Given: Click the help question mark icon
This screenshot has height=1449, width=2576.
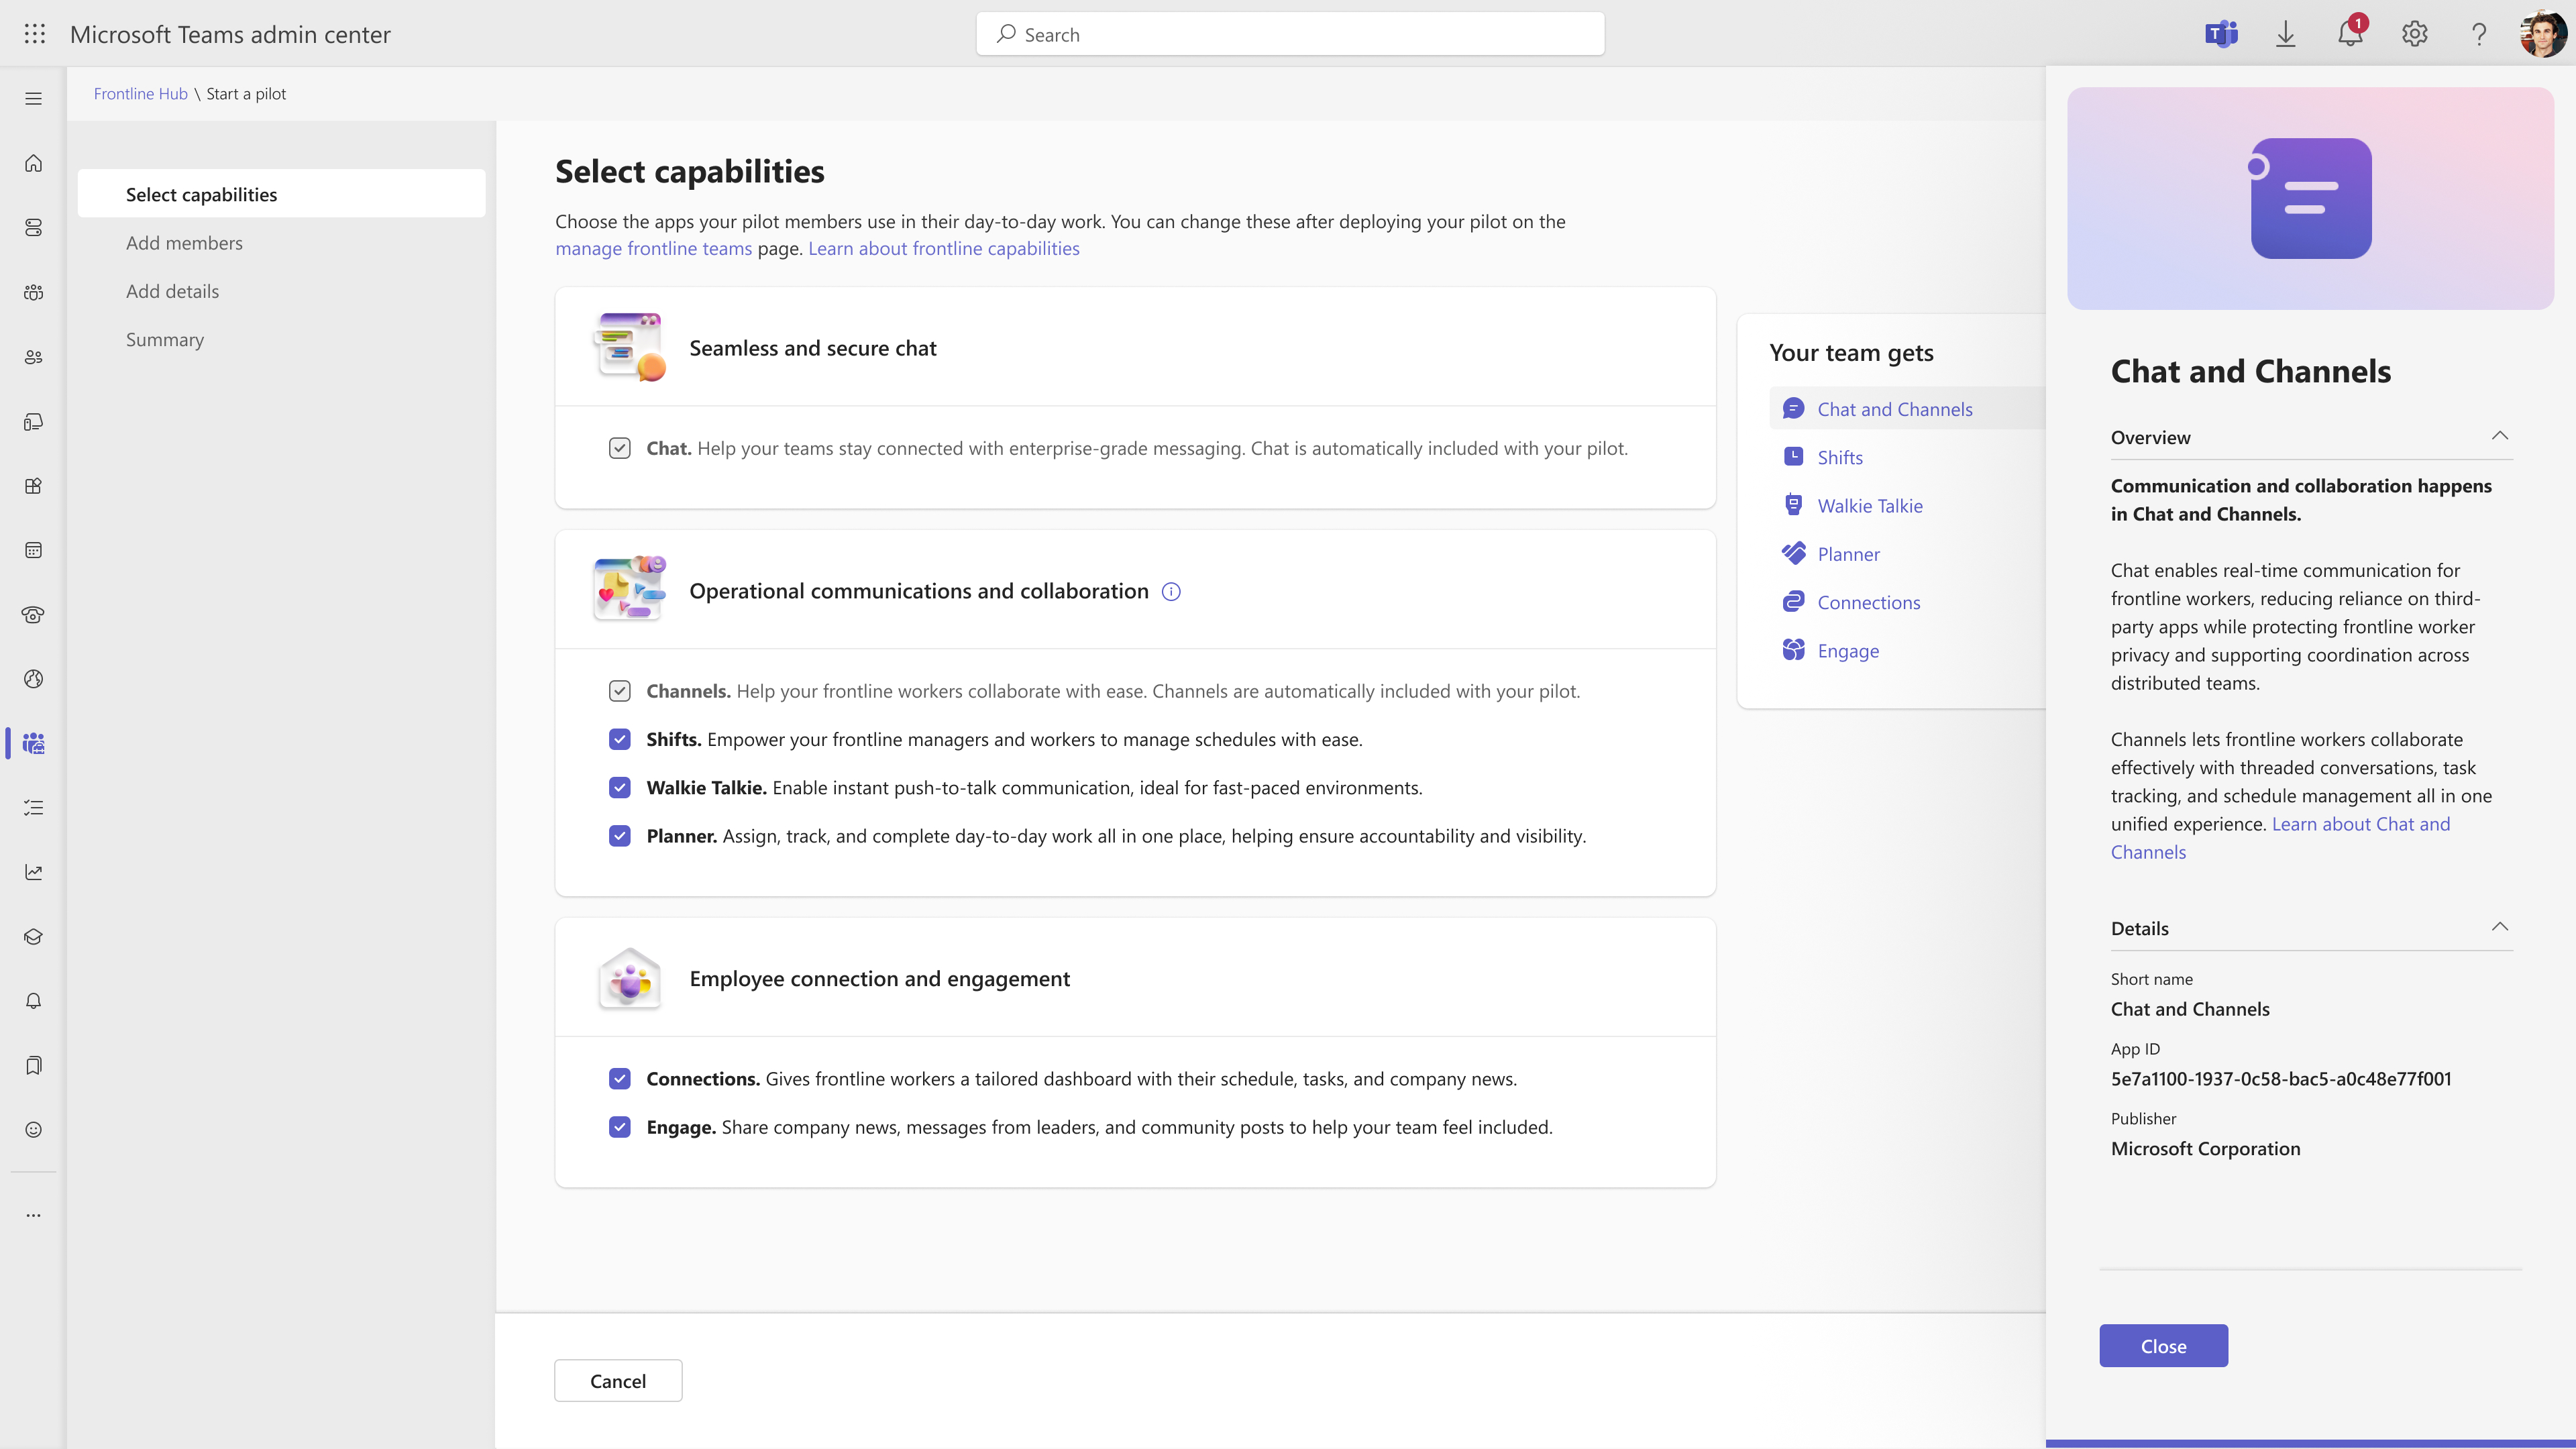Looking at the screenshot, I should tap(2479, 34).
